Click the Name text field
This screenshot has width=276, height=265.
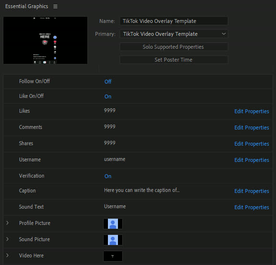[x=174, y=21]
